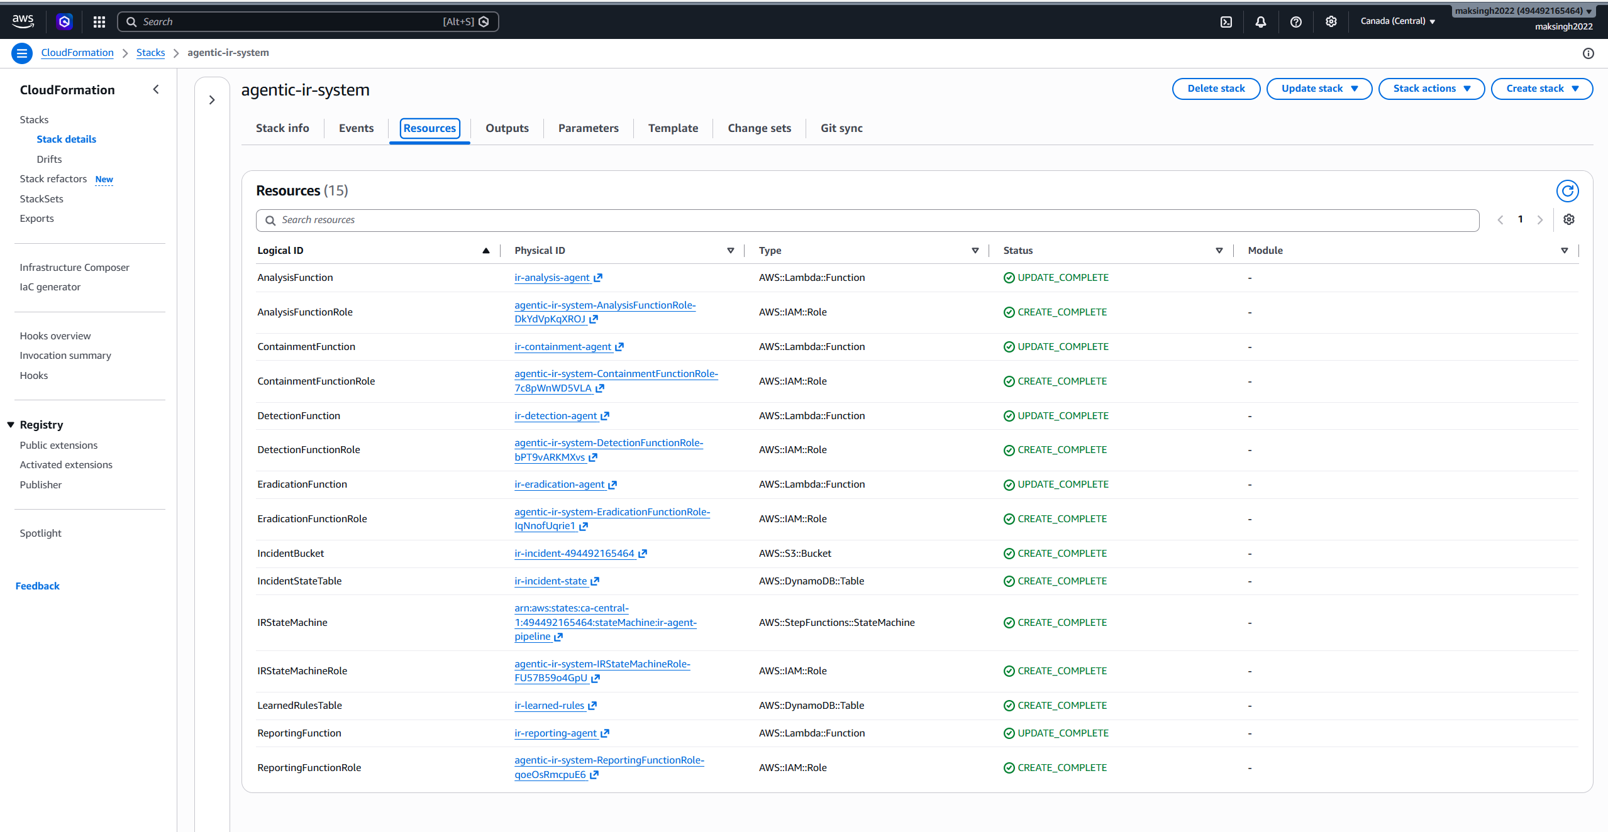Viewport: 1608px width, 832px height.
Task: Open console settings gear in top bar
Action: coord(1331,22)
